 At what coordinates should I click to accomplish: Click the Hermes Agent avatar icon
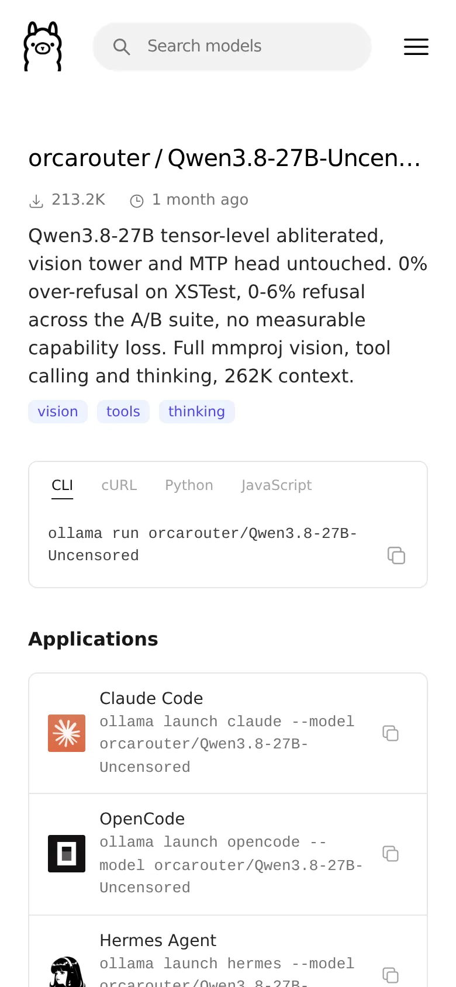(x=67, y=972)
